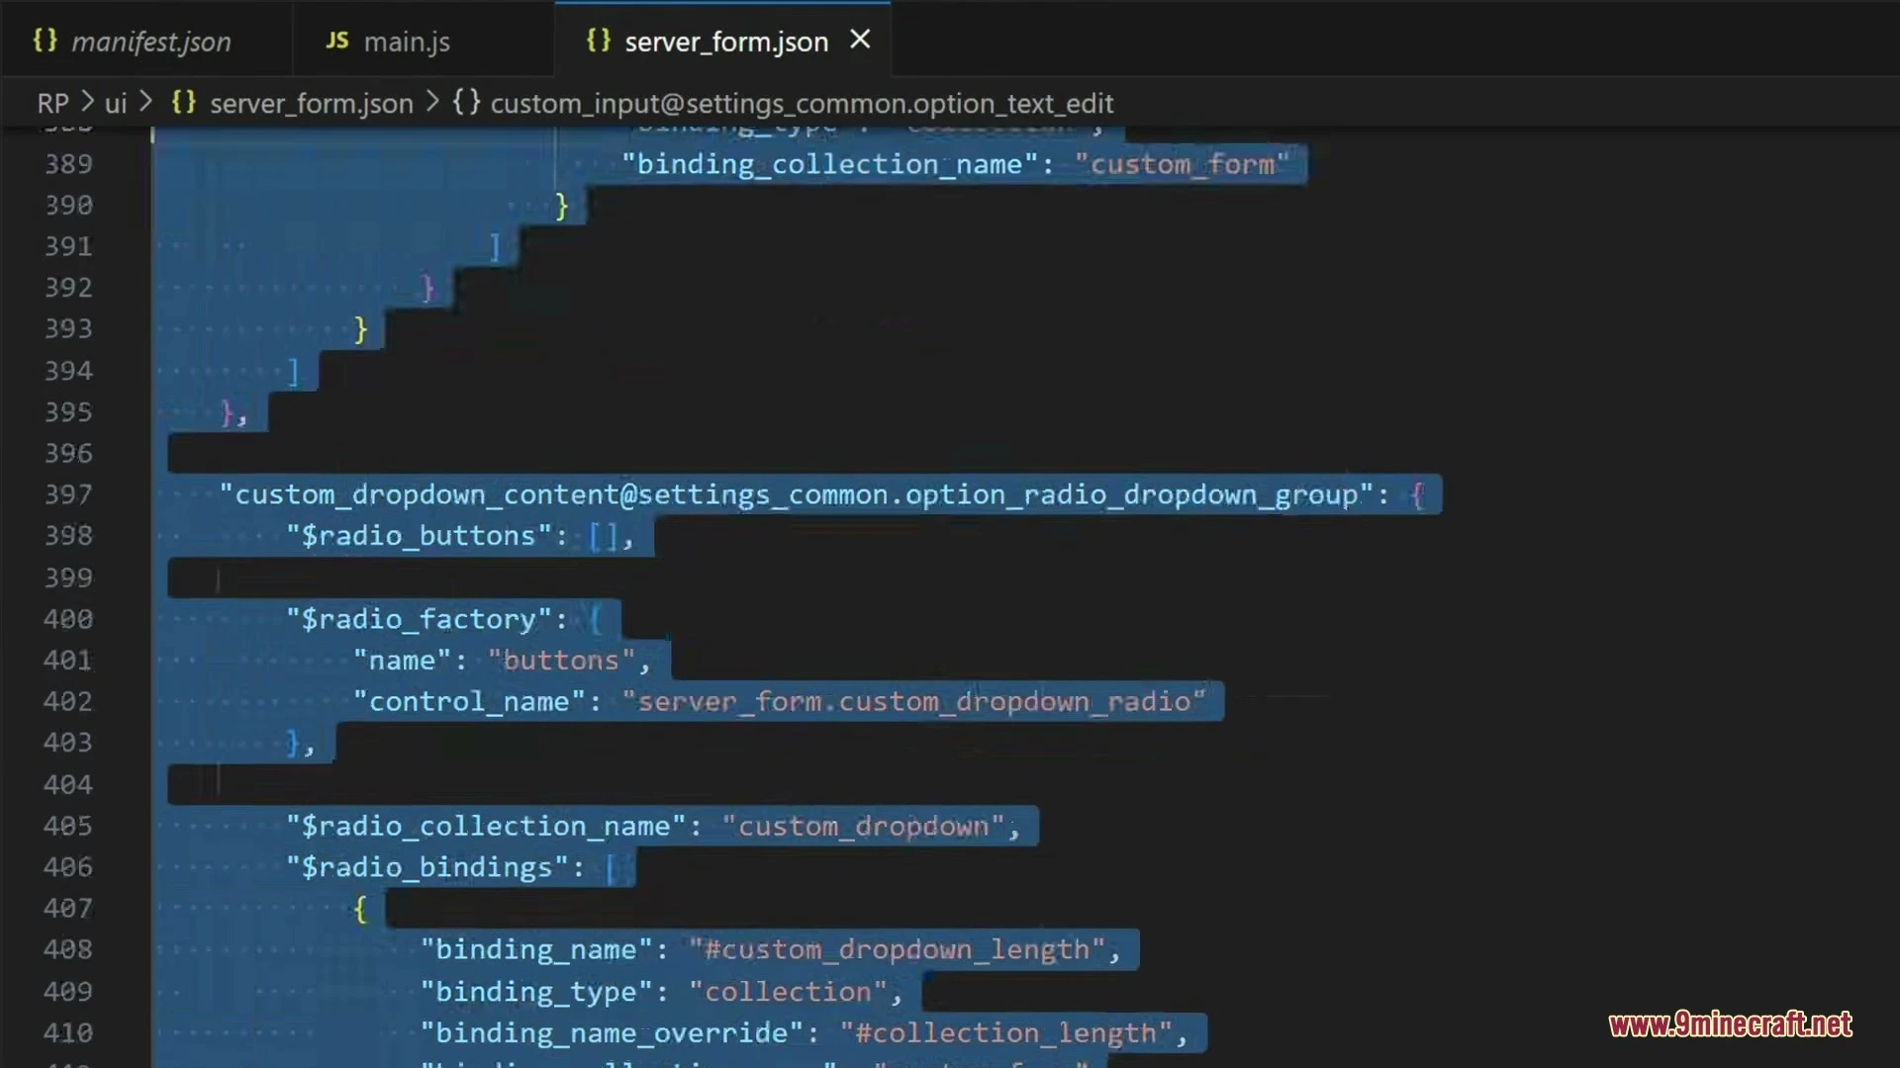Click line number 400 in gutter
This screenshot has width=1900, height=1068.
68,619
